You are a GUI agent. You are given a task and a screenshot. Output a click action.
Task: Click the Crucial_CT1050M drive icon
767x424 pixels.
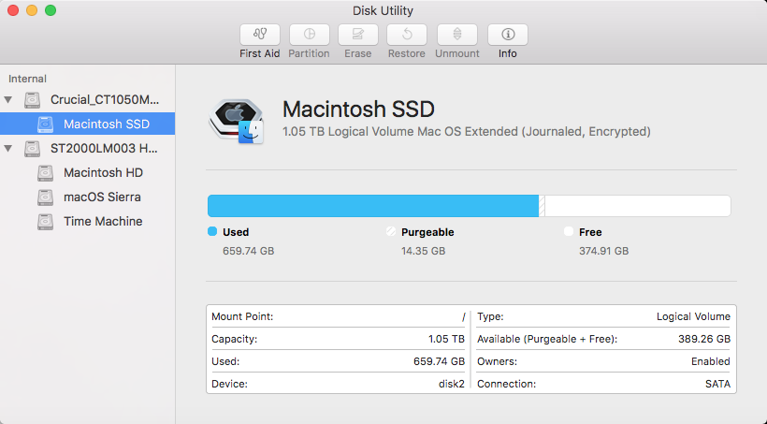33,100
